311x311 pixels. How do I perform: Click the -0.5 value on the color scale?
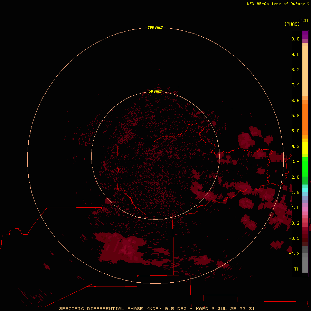(x=294, y=238)
